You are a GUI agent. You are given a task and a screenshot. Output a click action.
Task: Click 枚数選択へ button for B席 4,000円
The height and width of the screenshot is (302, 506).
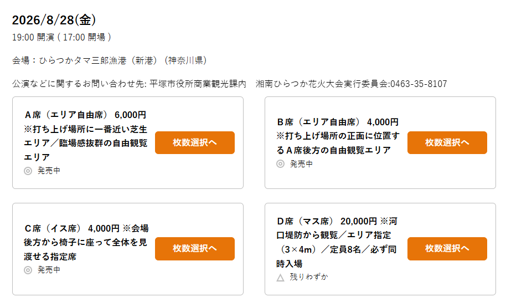(x=447, y=142)
